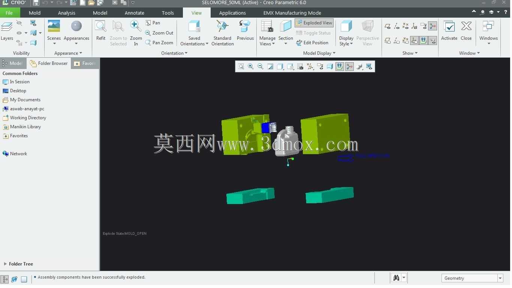Viewport: 512px width, 288px height.
Task: Toggle Exploded View button
Action: [314, 23]
